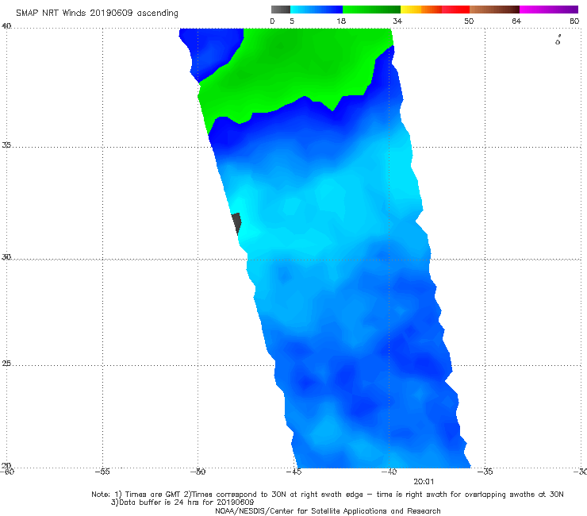587x516 pixels.
Task: Click the color bar label '18'
Action: point(341,21)
